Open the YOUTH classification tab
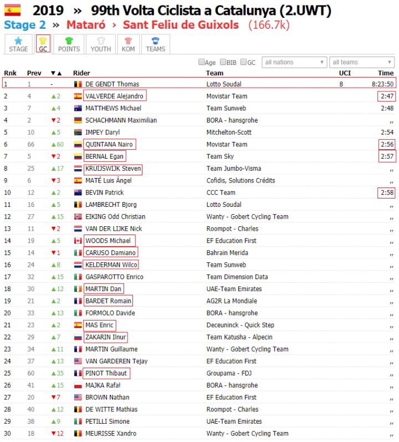Screen dimensions: 399x442 101,44
